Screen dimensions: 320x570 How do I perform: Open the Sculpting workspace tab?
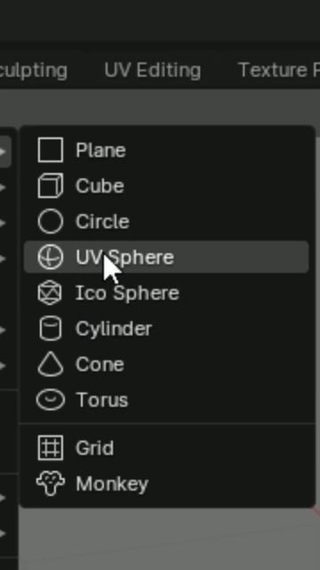tap(34, 70)
